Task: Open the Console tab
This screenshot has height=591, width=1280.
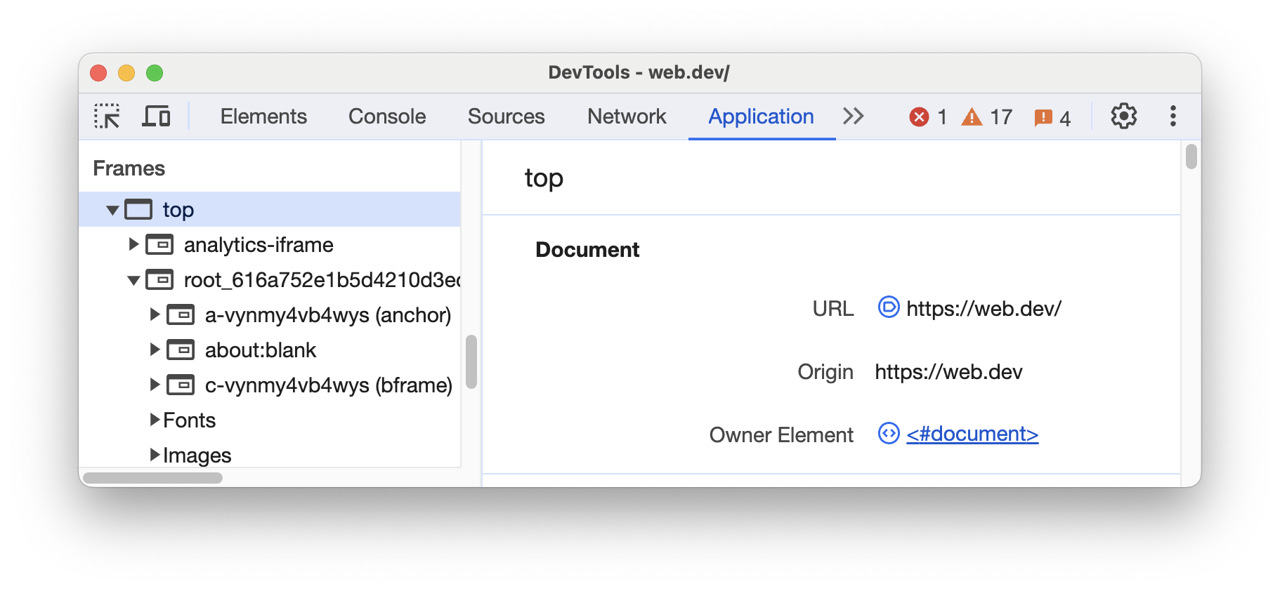Action: pos(387,117)
